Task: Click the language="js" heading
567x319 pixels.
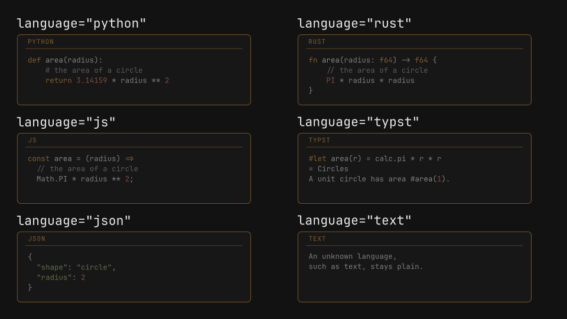Action: [x=66, y=122]
